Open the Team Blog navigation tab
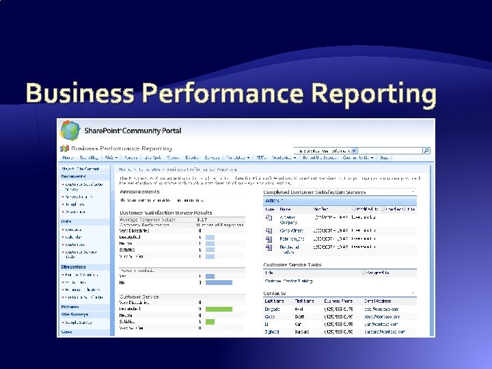492x369 pixels. (89, 158)
